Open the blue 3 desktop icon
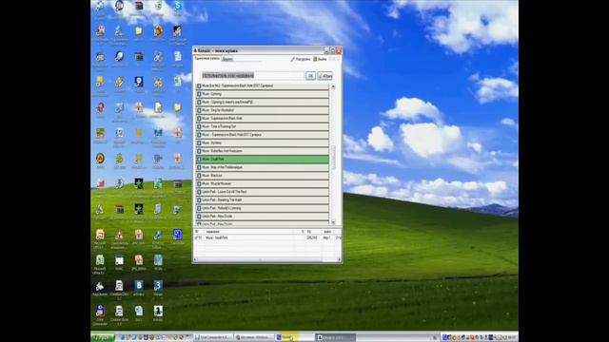Viewport: 609px width, 342px height. click(x=158, y=286)
